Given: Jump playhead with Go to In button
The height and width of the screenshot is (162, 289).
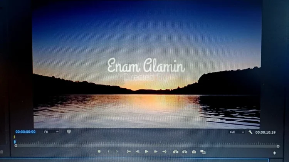Looking at the screenshot, I should pyautogui.click(x=129, y=152).
